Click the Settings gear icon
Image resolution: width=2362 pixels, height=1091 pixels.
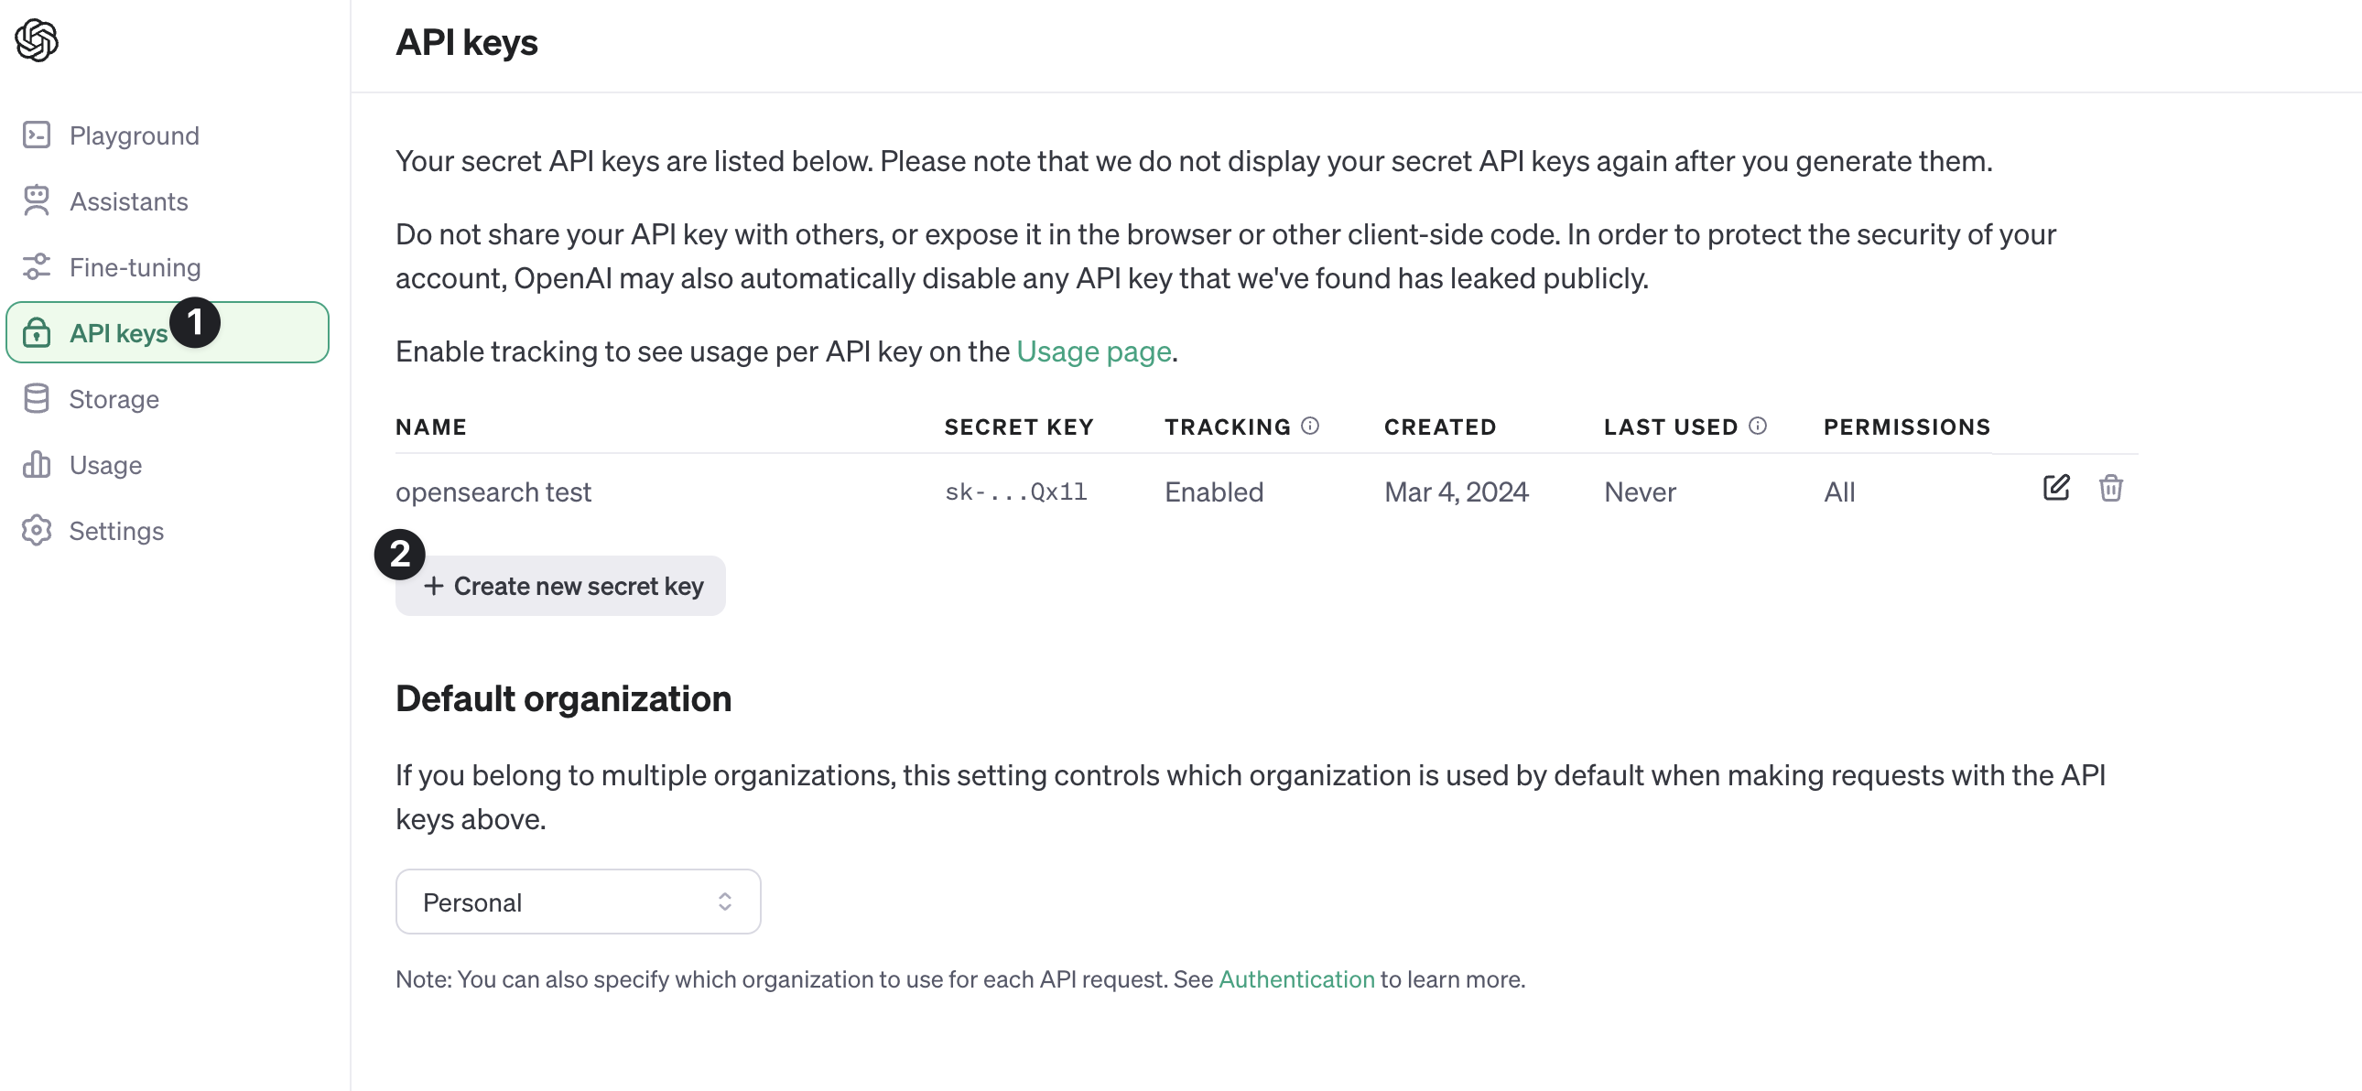(37, 531)
